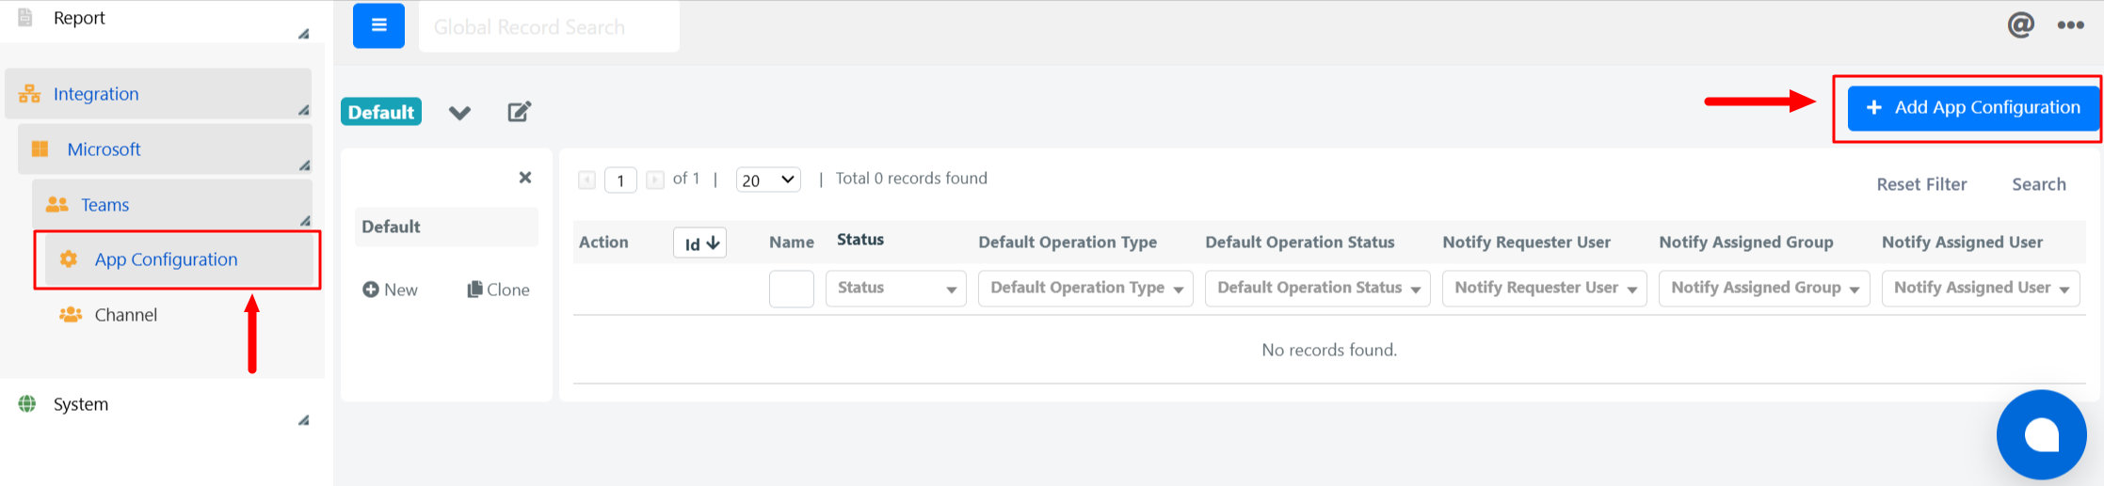2104x486 pixels.
Task: Click the @ mentions icon
Action: click(2020, 24)
